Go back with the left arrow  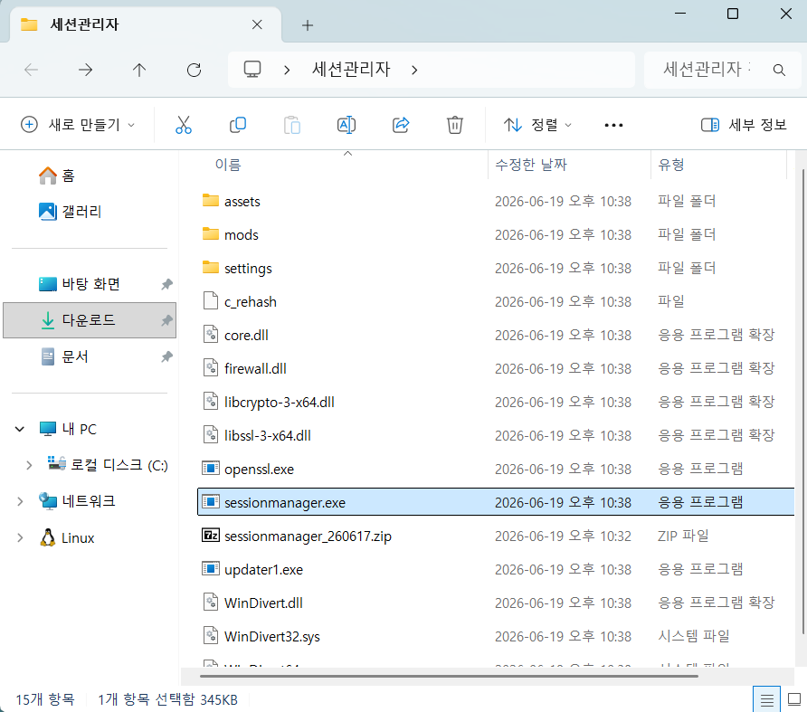pos(32,70)
